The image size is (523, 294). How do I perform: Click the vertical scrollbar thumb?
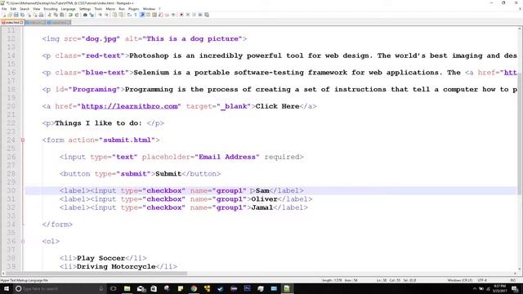(x=520, y=133)
